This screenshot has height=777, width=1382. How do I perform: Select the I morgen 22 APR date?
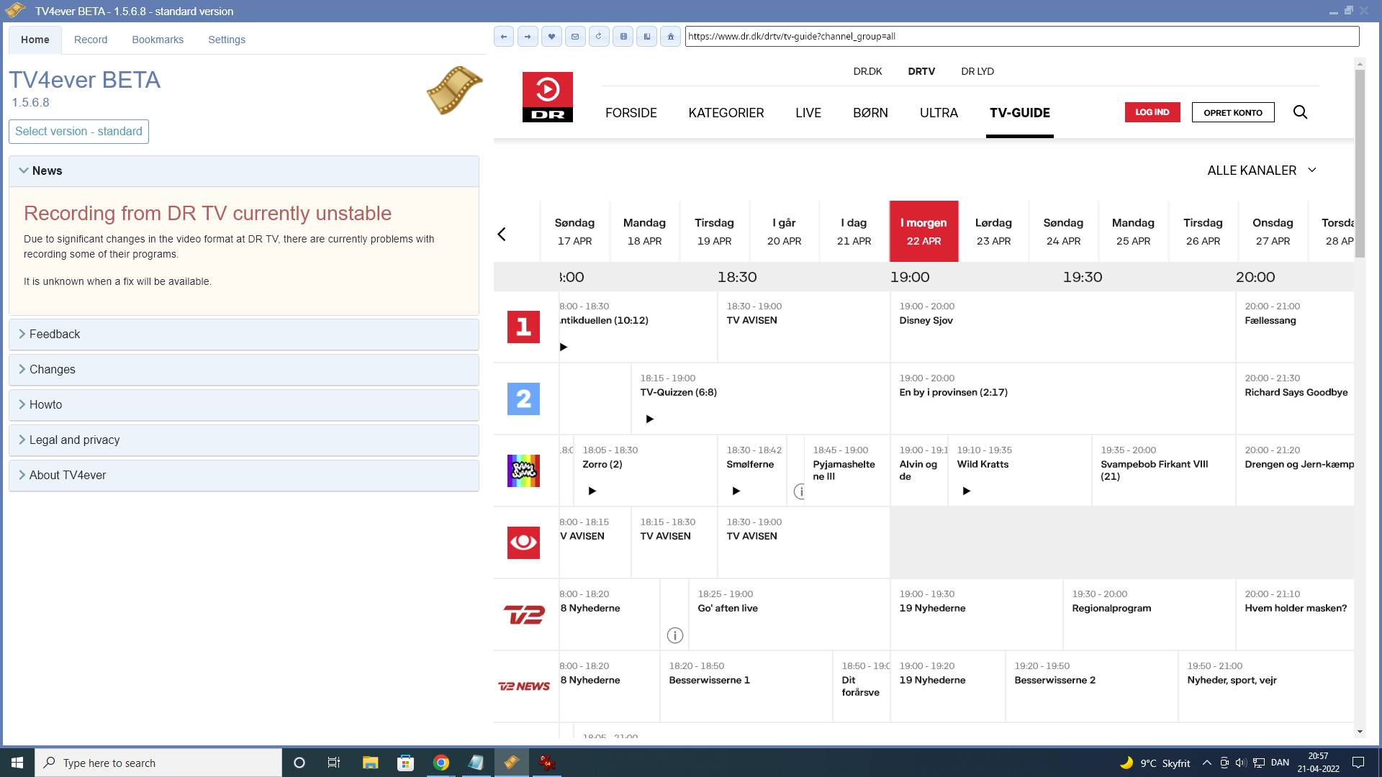[923, 232]
